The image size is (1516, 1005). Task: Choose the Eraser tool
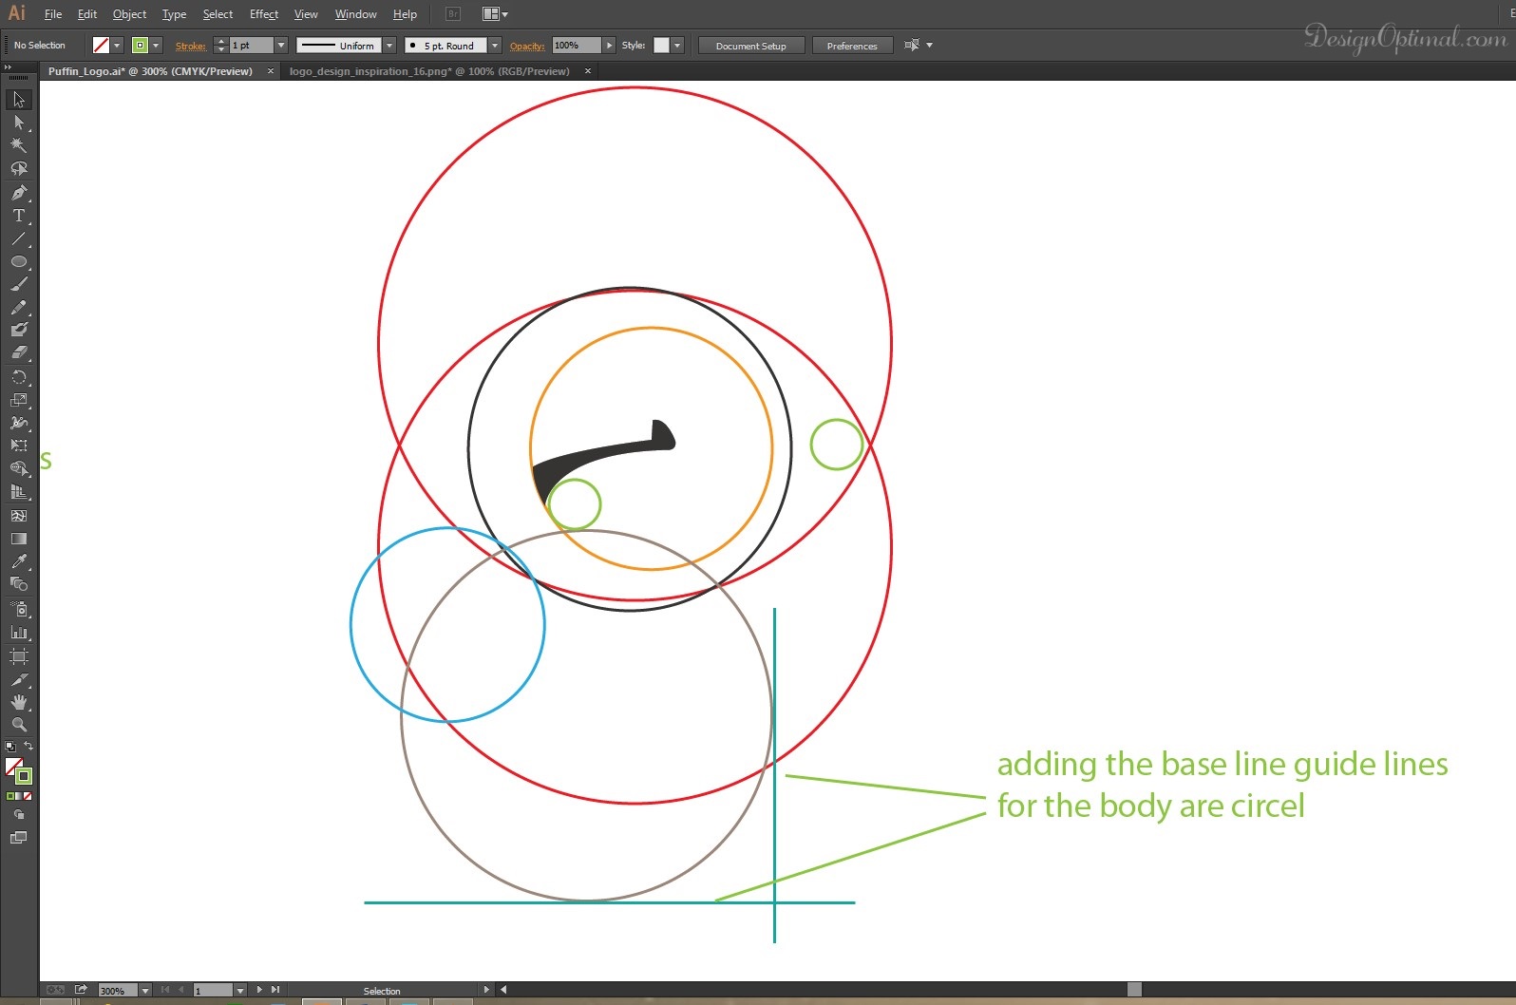point(19,352)
